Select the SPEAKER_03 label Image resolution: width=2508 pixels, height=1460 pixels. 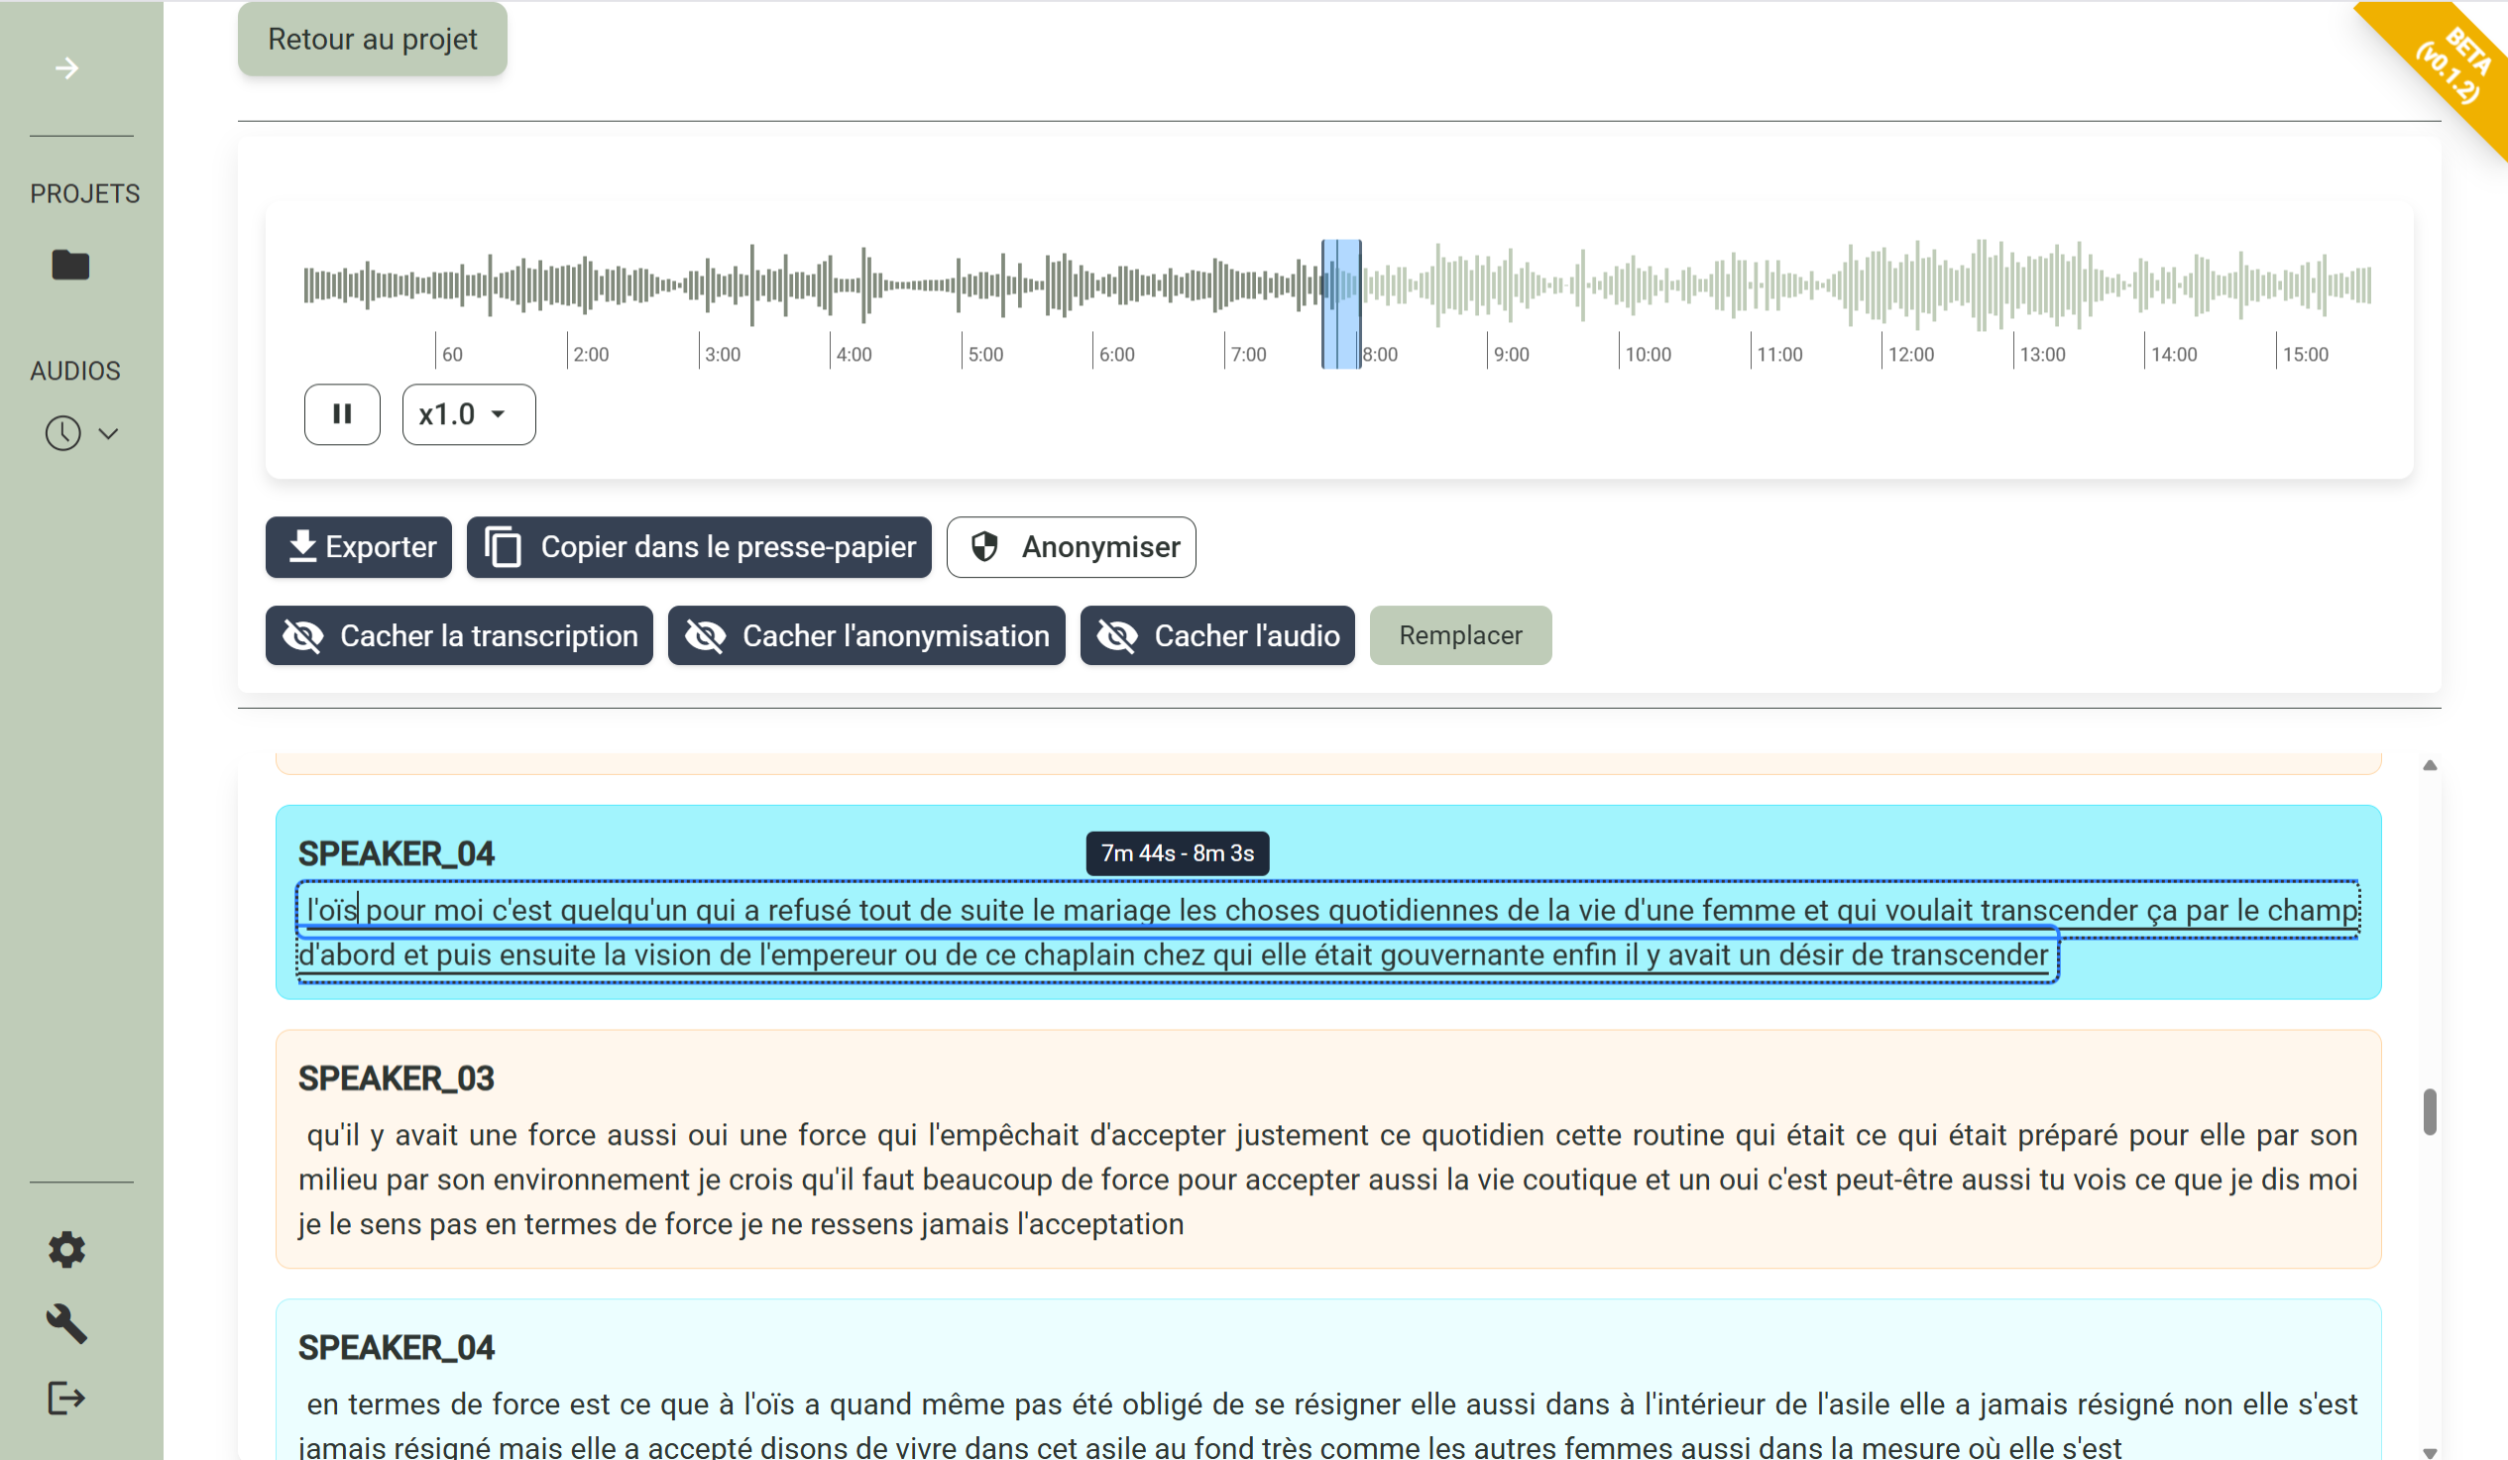pos(397,1077)
